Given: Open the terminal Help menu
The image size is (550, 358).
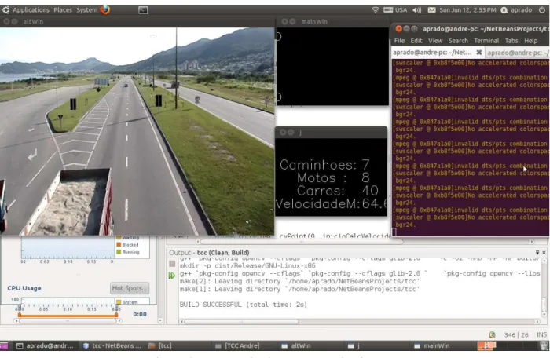Looking at the screenshot, I should [530, 41].
